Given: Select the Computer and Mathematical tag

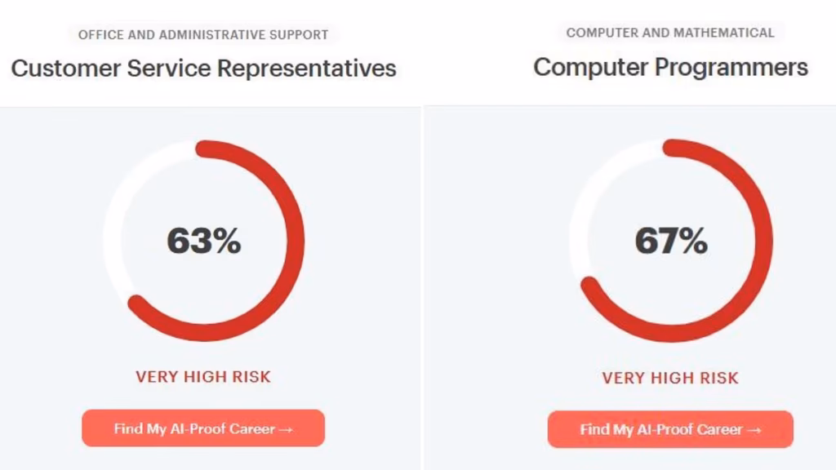Looking at the screenshot, I should click(x=670, y=33).
